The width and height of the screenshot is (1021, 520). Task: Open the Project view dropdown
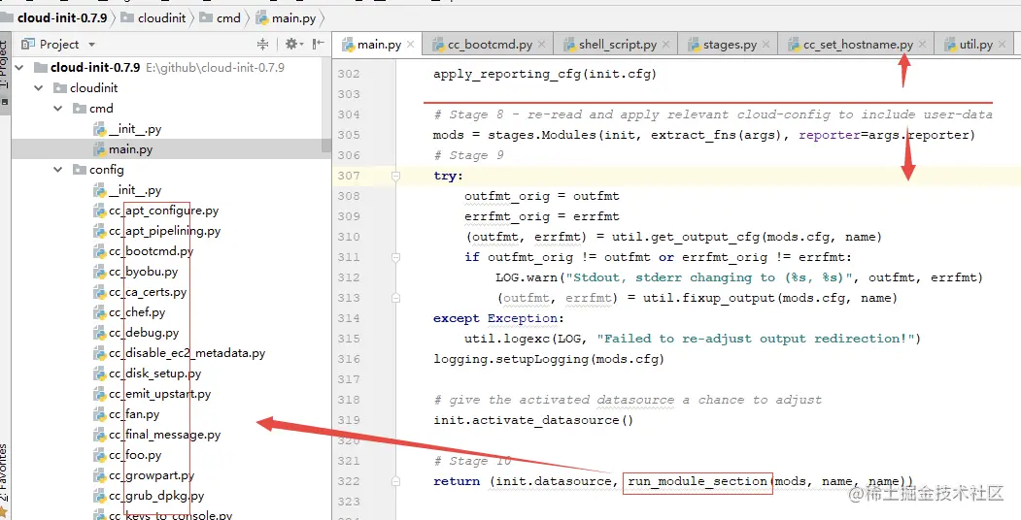click(92, 45)
